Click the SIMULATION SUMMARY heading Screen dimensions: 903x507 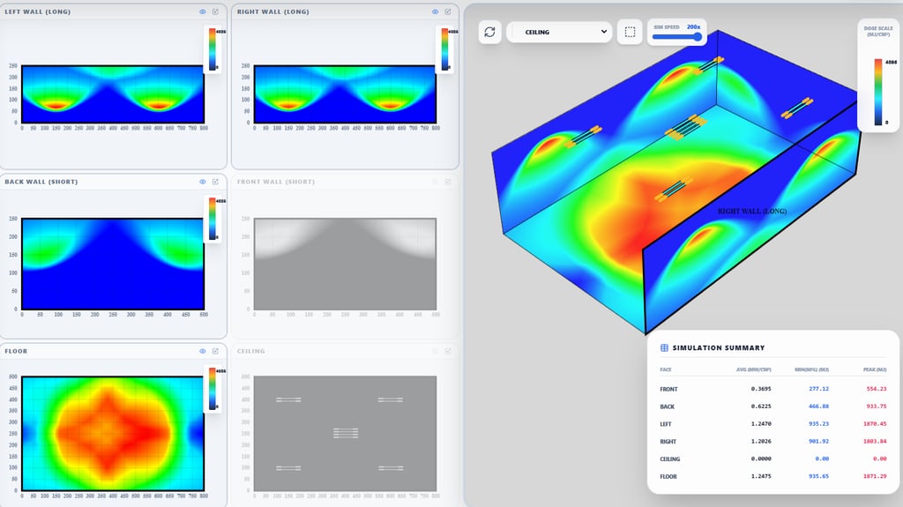click(719, 348)
